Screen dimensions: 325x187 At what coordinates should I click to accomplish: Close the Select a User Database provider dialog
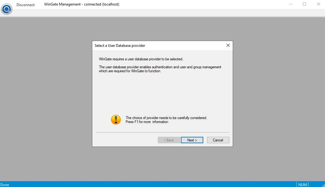pos(228,45)
